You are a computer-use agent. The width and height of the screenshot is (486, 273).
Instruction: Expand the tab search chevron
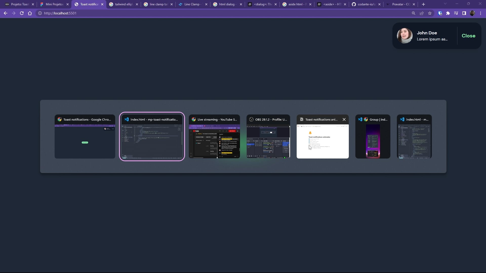[x=445, y=4]
